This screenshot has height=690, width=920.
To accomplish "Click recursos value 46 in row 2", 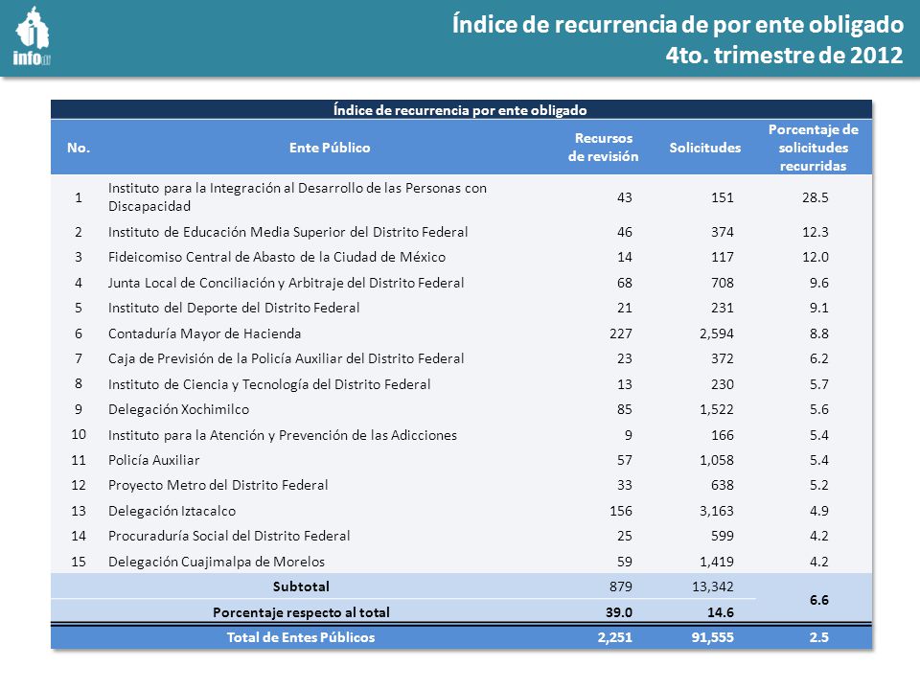I will point(624,232).
